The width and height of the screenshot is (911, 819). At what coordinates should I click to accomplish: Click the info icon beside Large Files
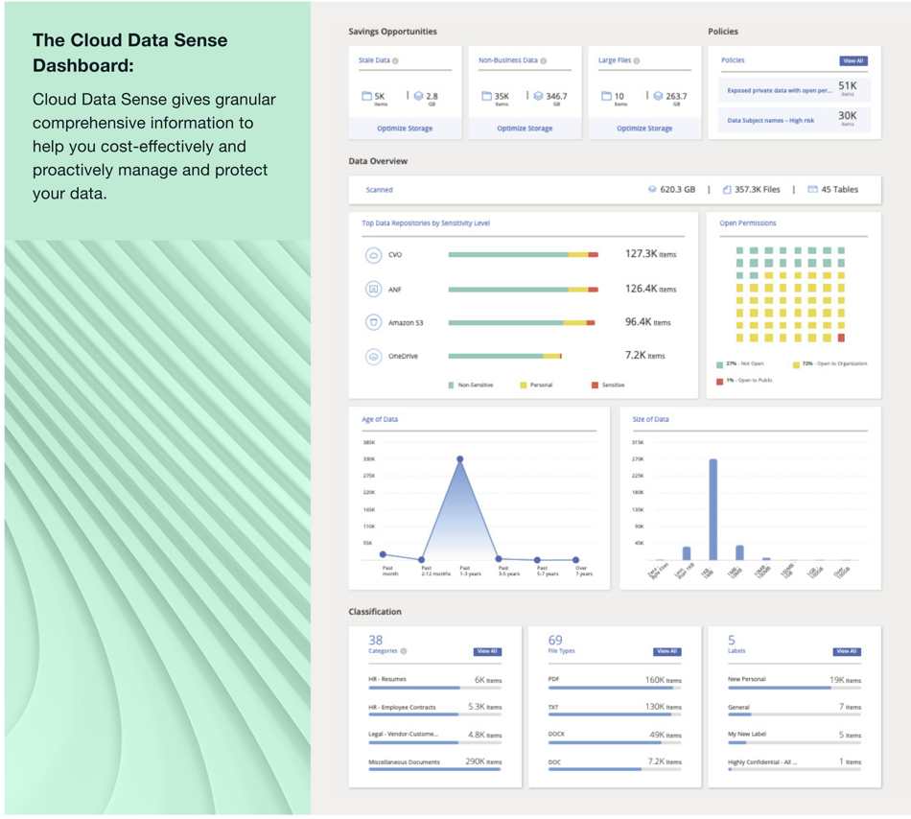(x=636, y=61)
